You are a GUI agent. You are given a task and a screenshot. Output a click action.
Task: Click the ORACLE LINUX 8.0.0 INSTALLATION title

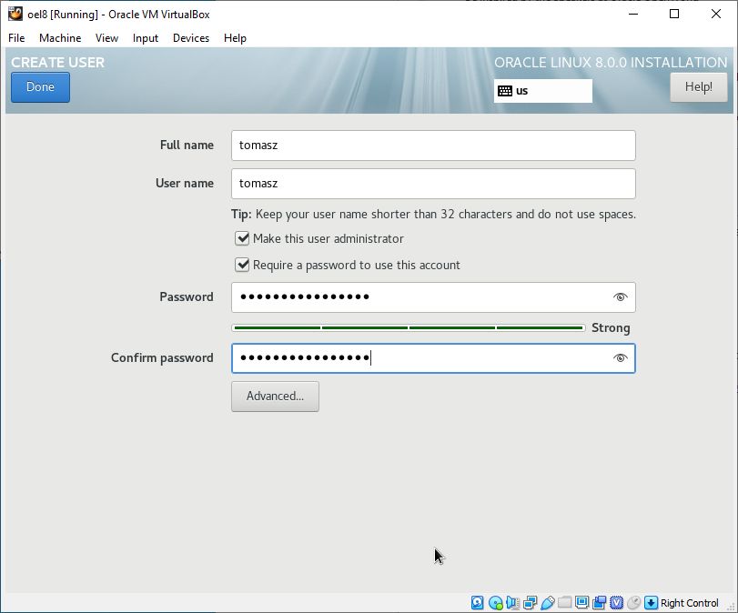(611, 62)
